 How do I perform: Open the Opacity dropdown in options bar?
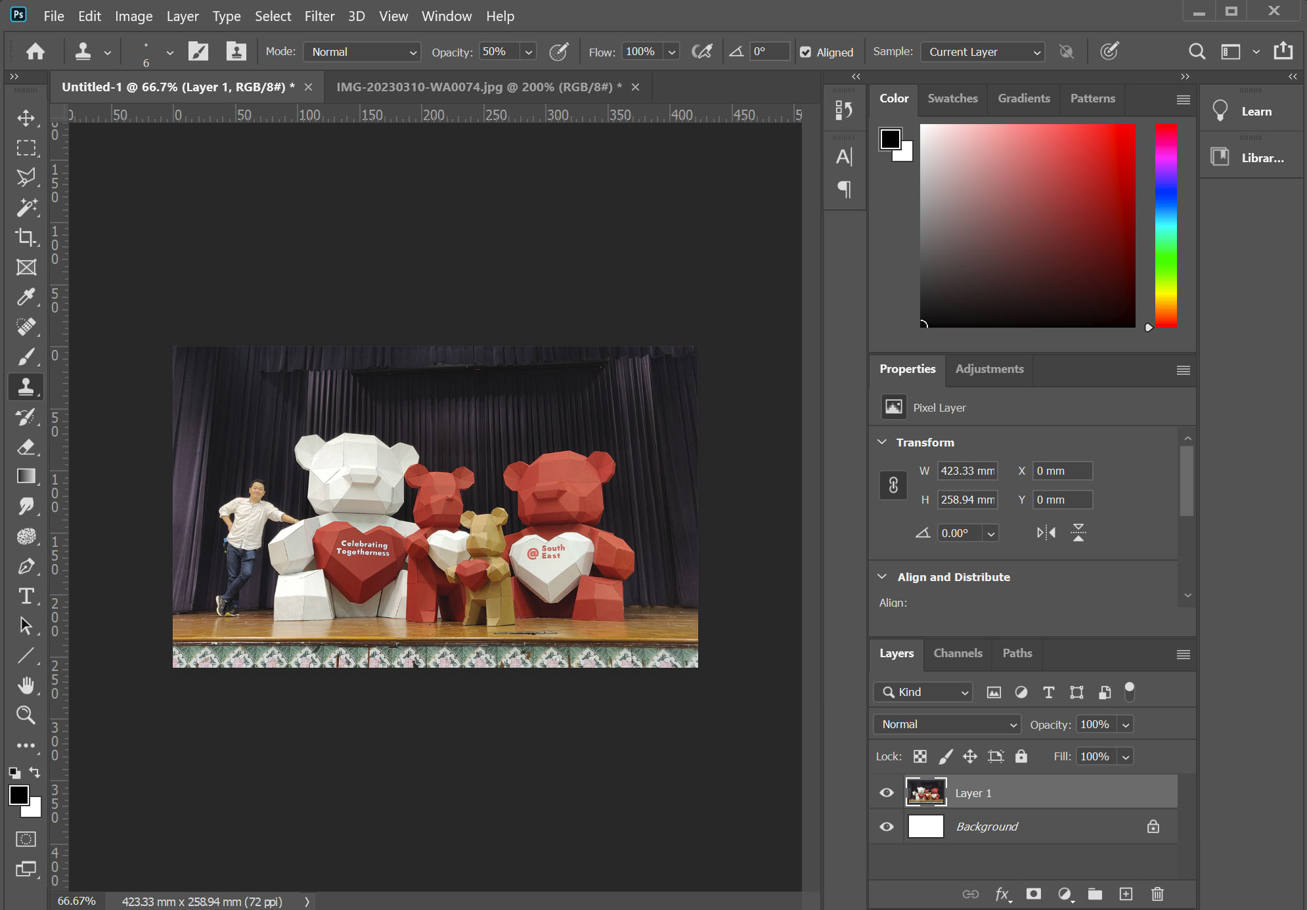[529, 52]
